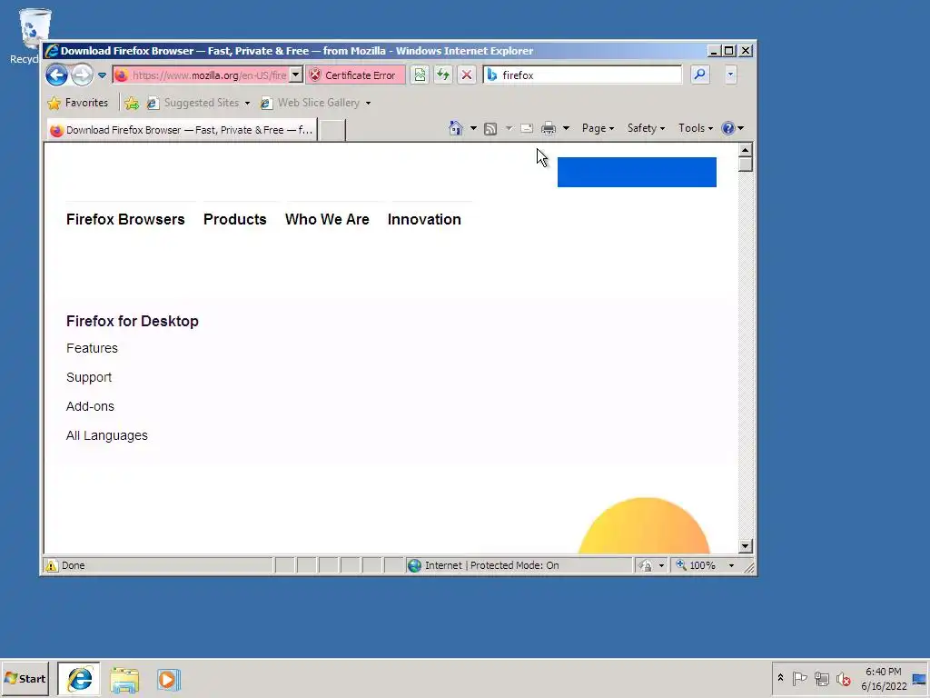Go back with the Back arrow button

(x=57, y=75)
